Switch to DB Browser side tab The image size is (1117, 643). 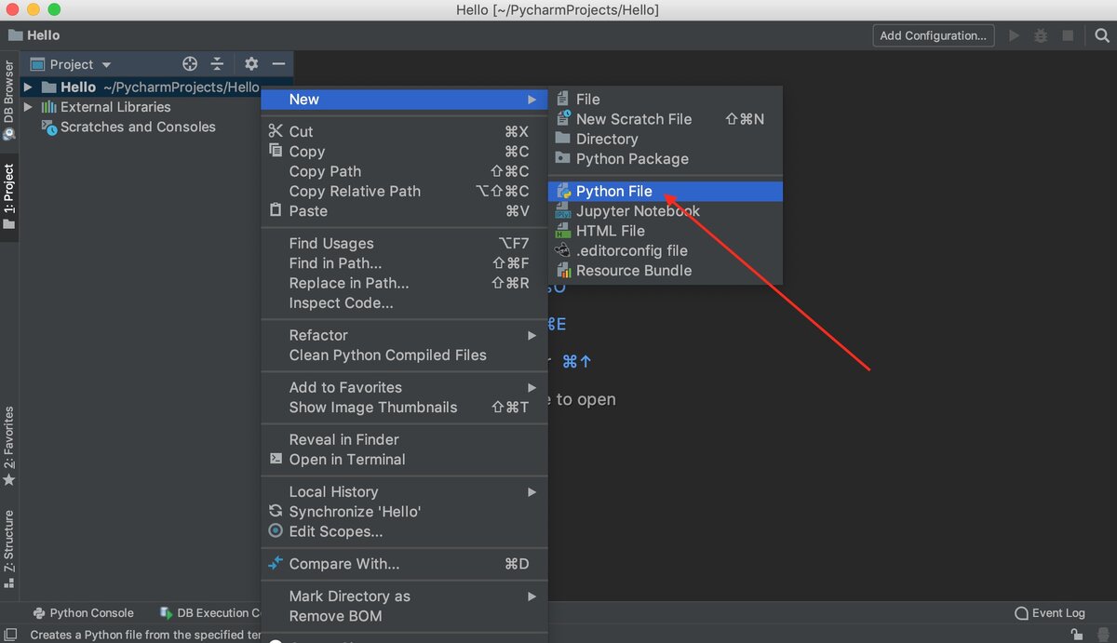coord(9,100)
